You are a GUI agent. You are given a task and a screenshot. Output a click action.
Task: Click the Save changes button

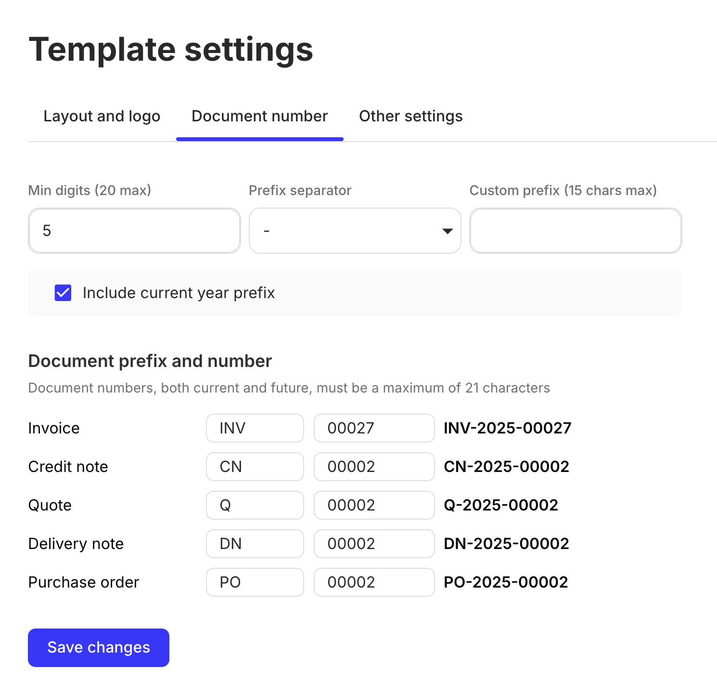(98, 647)
